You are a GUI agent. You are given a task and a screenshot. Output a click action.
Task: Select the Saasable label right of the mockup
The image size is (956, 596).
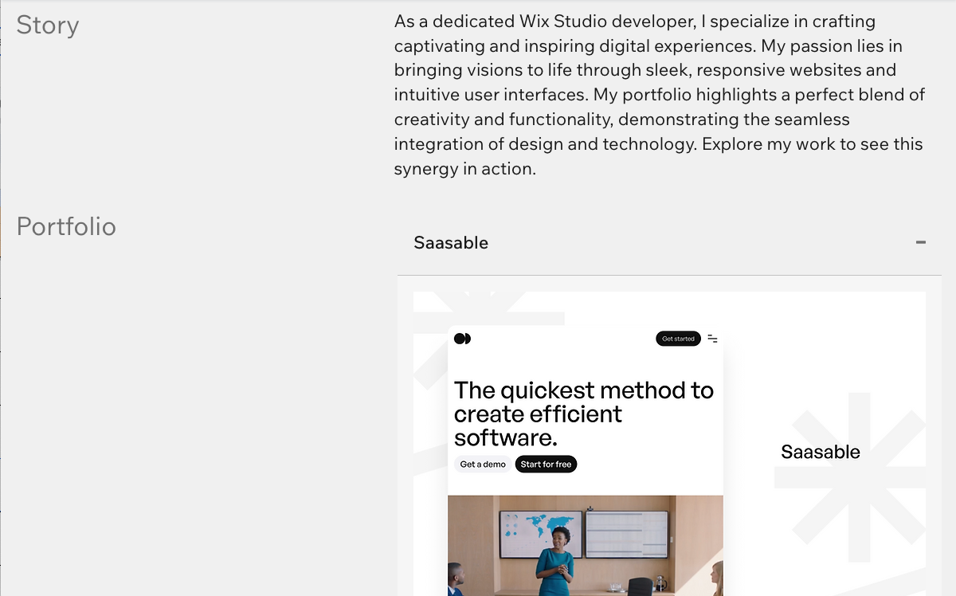[820, 452]
